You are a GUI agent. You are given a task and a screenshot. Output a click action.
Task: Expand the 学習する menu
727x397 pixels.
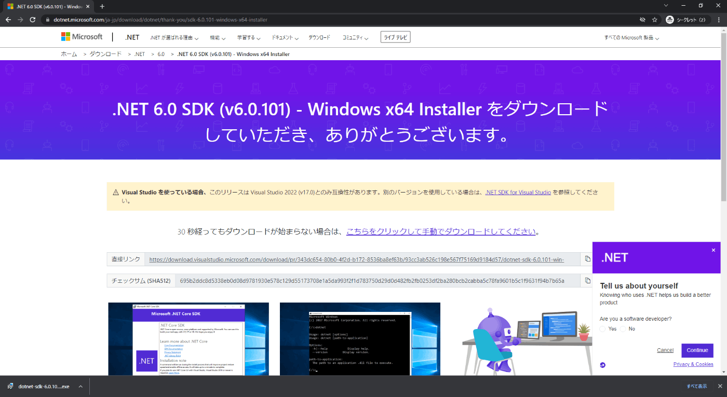(x=249, y=38)
